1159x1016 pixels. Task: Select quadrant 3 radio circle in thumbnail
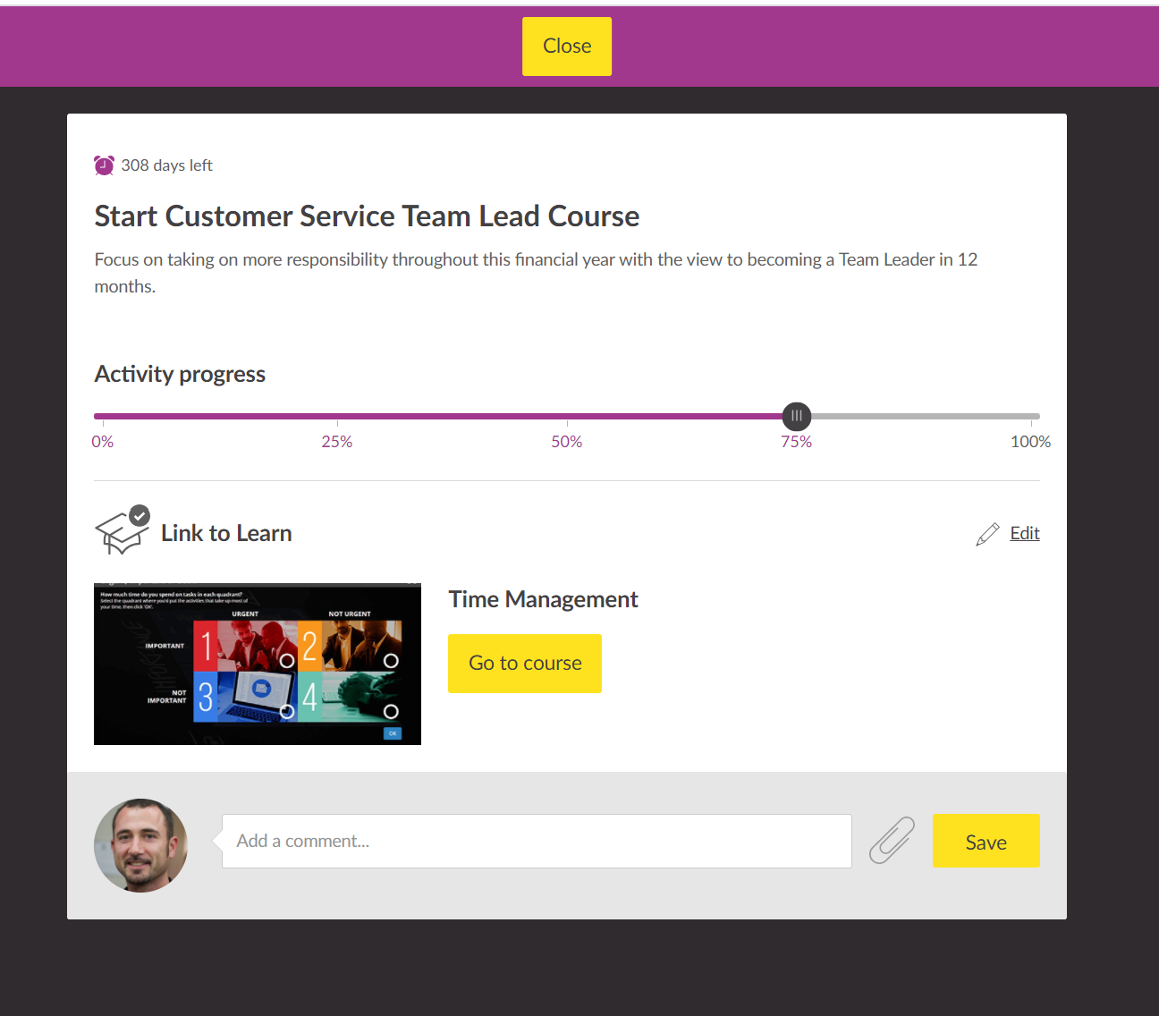287,712
